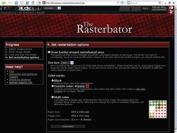Open the Article by Shannon link

20,80
